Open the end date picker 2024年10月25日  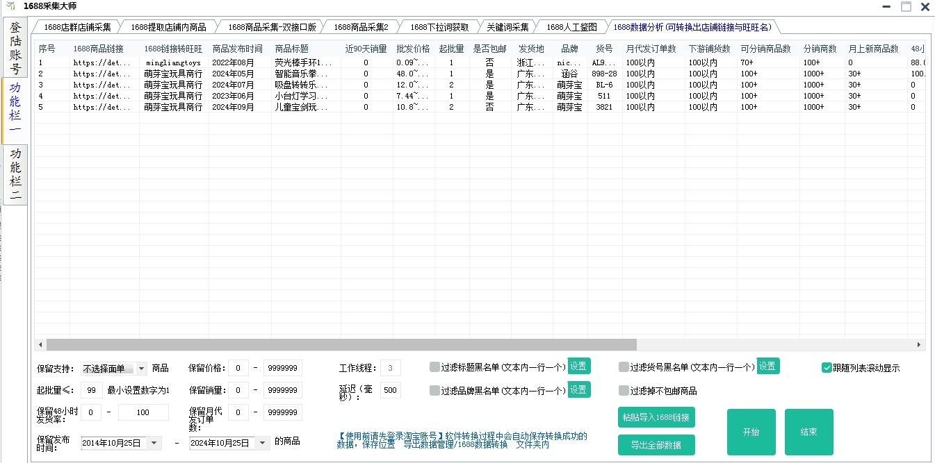(229, 443)
